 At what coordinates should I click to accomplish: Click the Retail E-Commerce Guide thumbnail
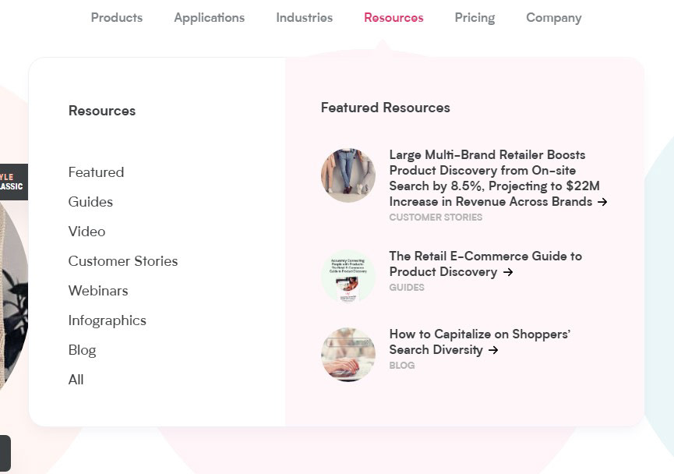(348, 277)
